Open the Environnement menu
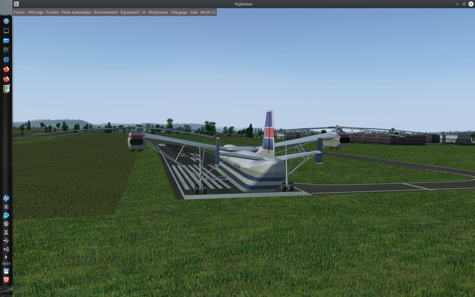This screenshot has height=297, width=475. (106, 12)
